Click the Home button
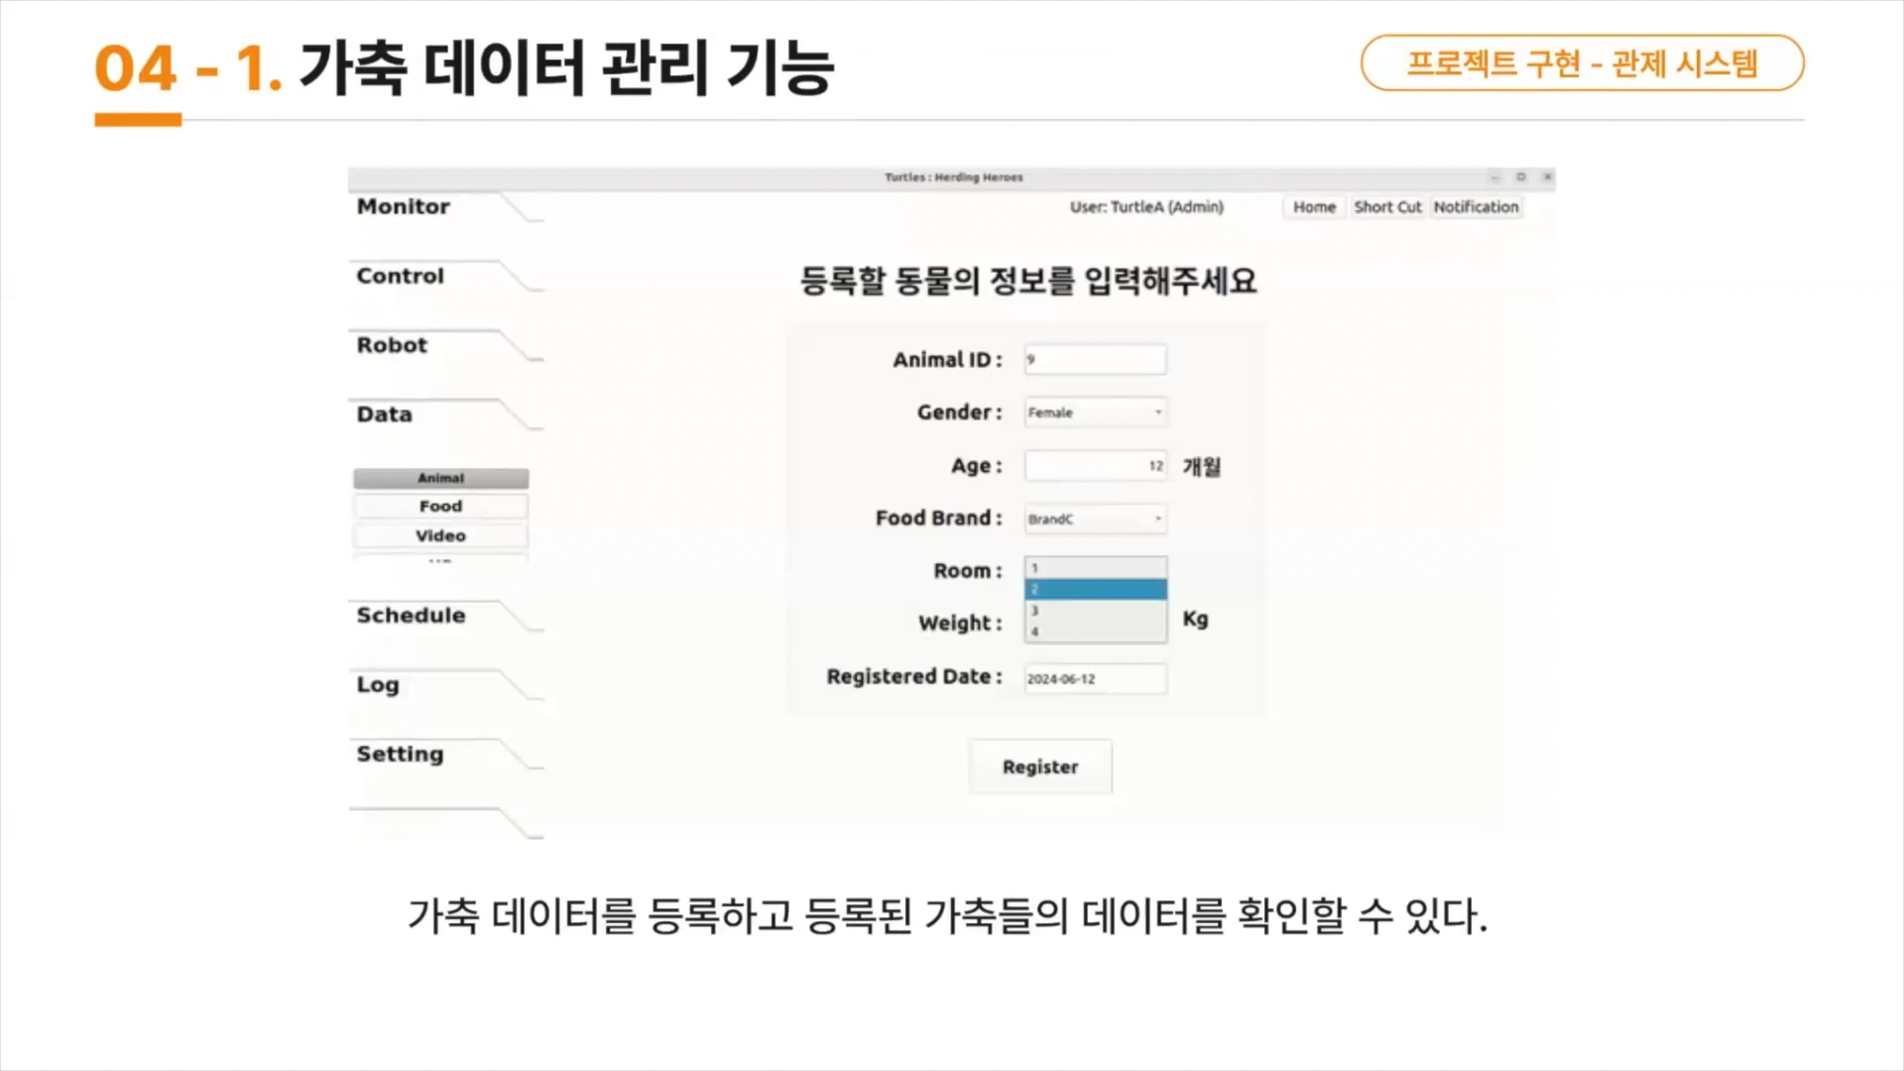This screenshot has width=1904, height=1071. tap(1314, 207)
